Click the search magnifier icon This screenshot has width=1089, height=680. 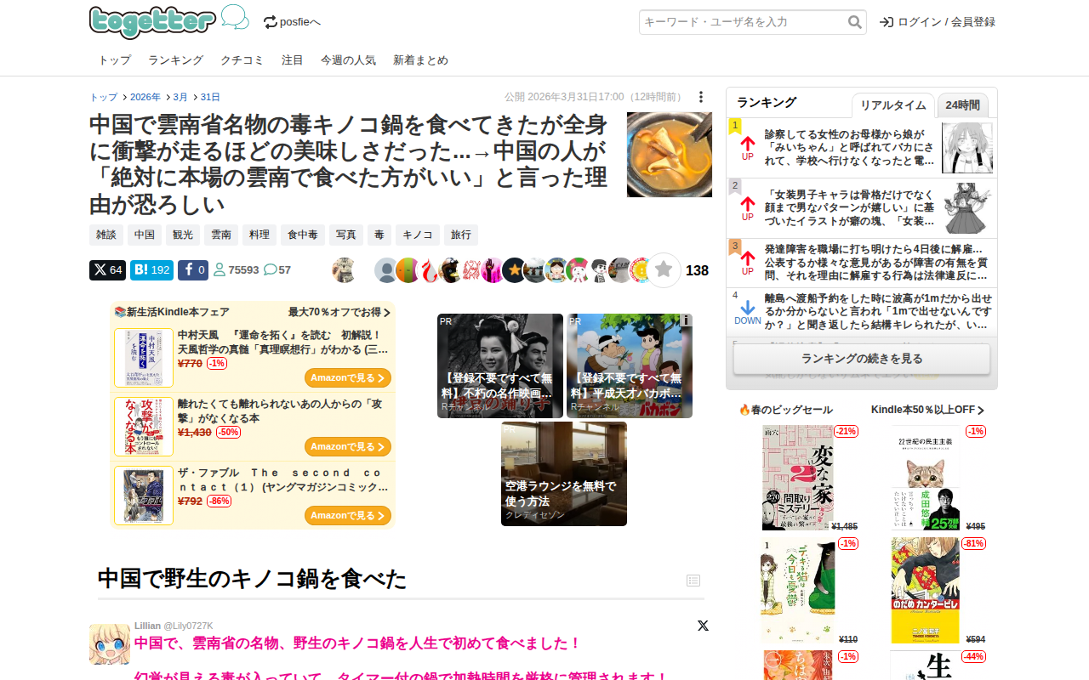(x=855, y=22)
